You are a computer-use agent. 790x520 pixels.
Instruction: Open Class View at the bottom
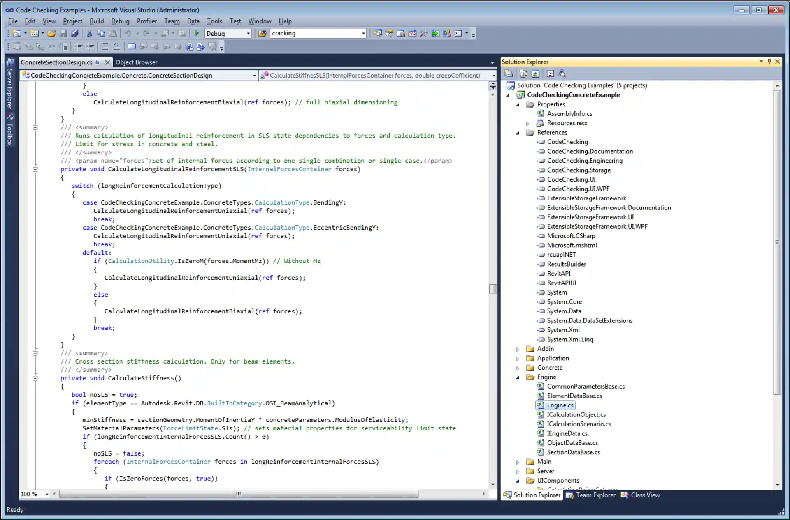(x=644, y=495)
